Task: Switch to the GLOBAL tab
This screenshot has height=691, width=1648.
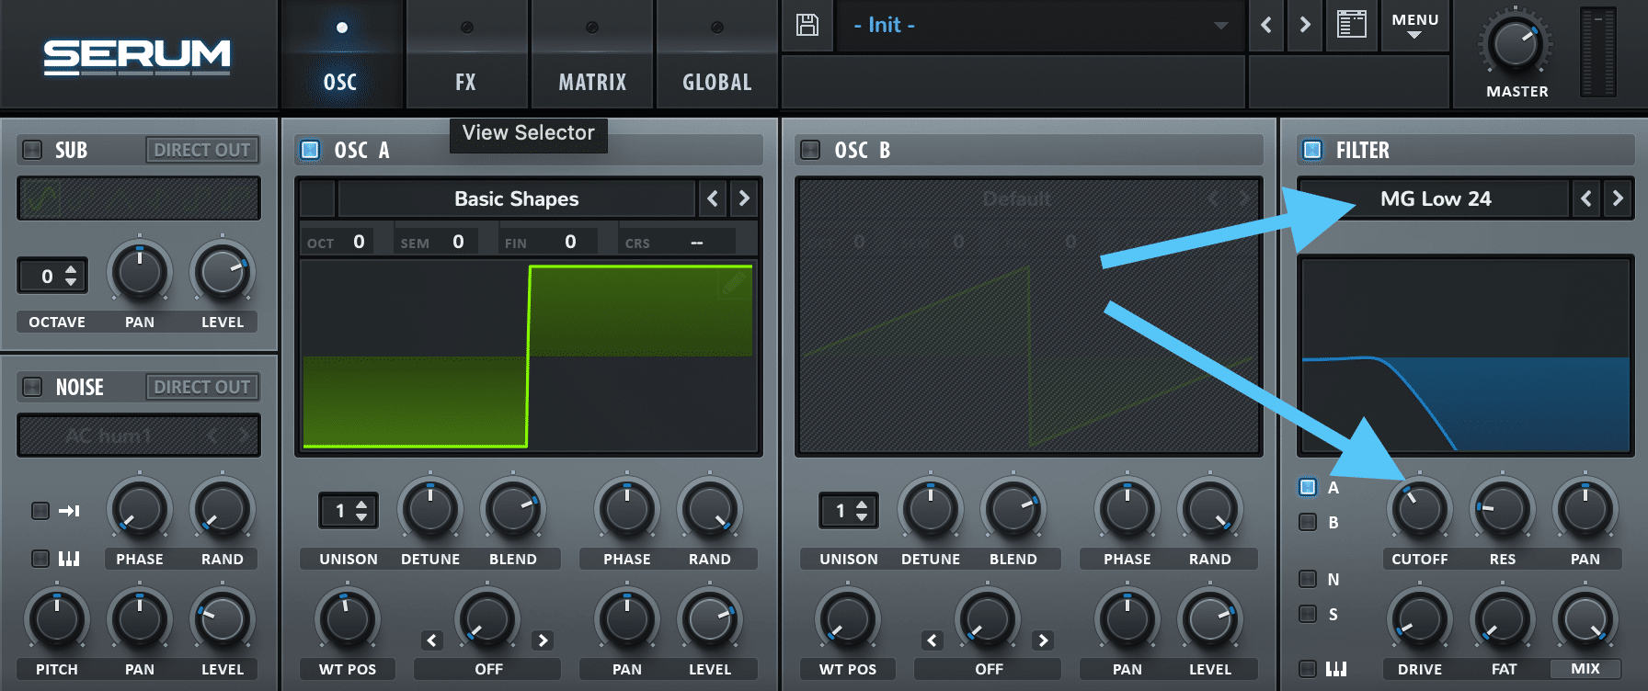Action: (717, 55)
